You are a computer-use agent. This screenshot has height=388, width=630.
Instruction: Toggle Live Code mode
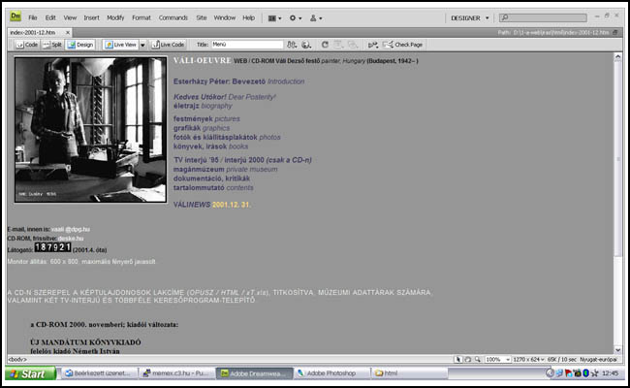point(168,45)
